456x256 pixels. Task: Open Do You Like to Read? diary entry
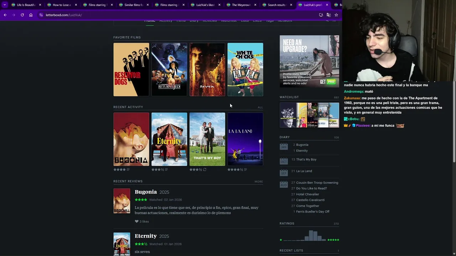tap(311, 188)
